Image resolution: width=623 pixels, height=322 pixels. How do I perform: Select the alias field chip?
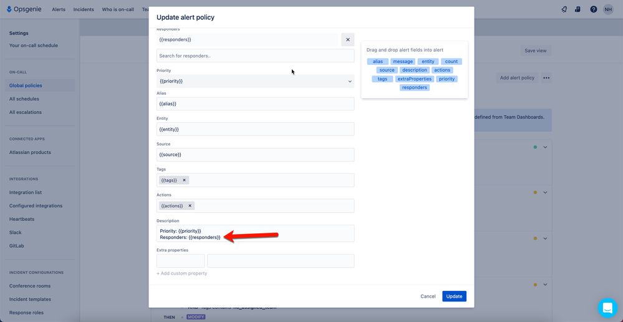[x=377, y=62]
